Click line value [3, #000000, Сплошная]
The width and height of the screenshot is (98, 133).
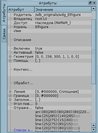click(x=57, y=92)
